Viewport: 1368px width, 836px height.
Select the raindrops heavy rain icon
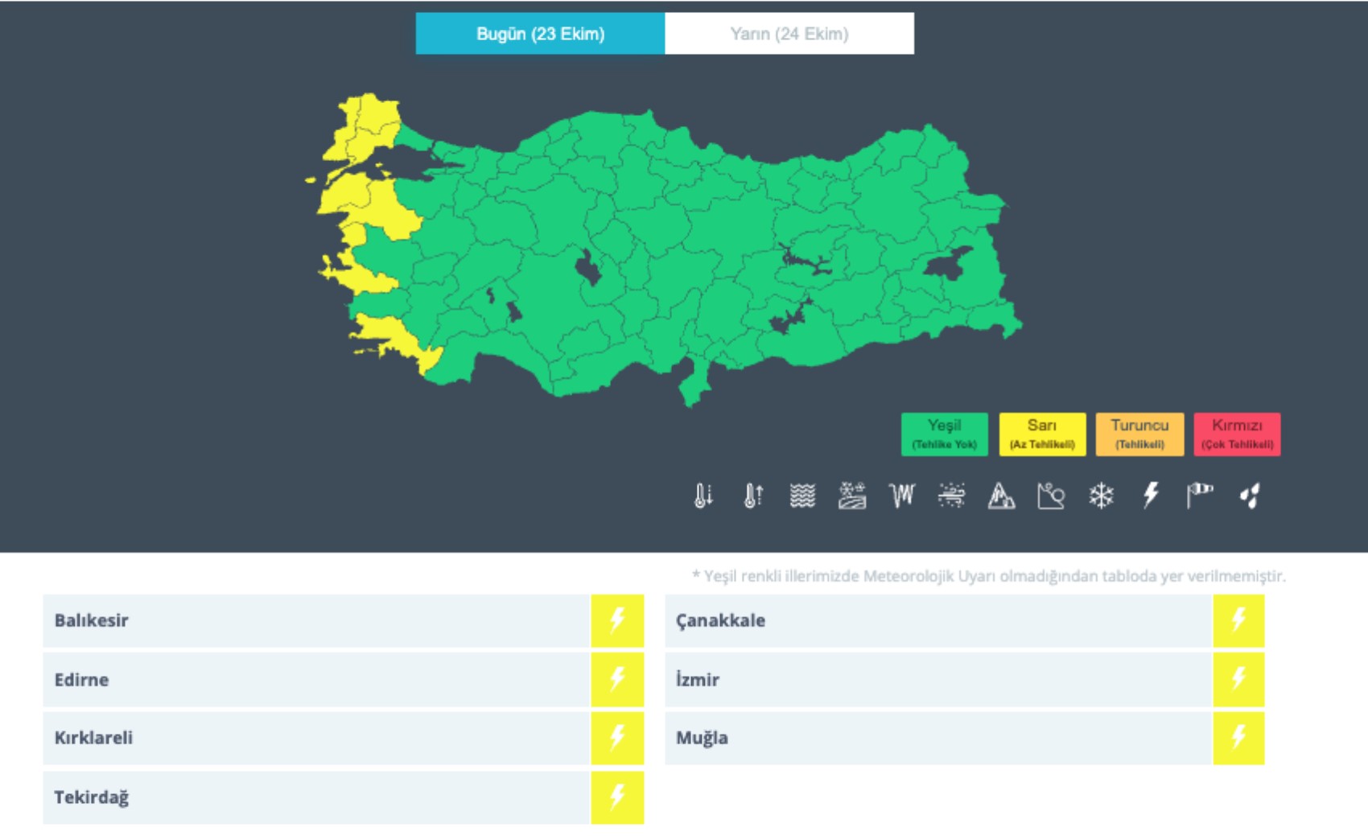[1250, 496]
